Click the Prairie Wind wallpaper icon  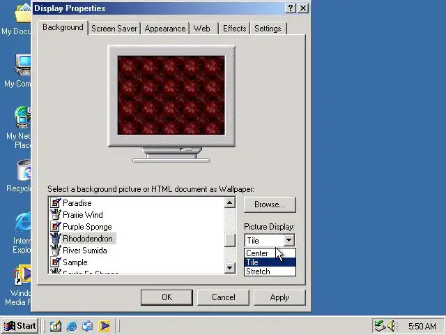(x=56, y=214)
